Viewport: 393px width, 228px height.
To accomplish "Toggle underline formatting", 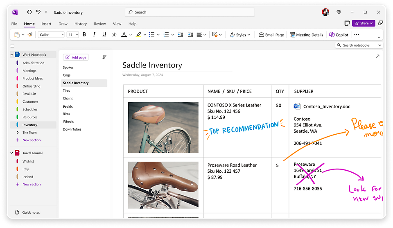I will point(104,35).
